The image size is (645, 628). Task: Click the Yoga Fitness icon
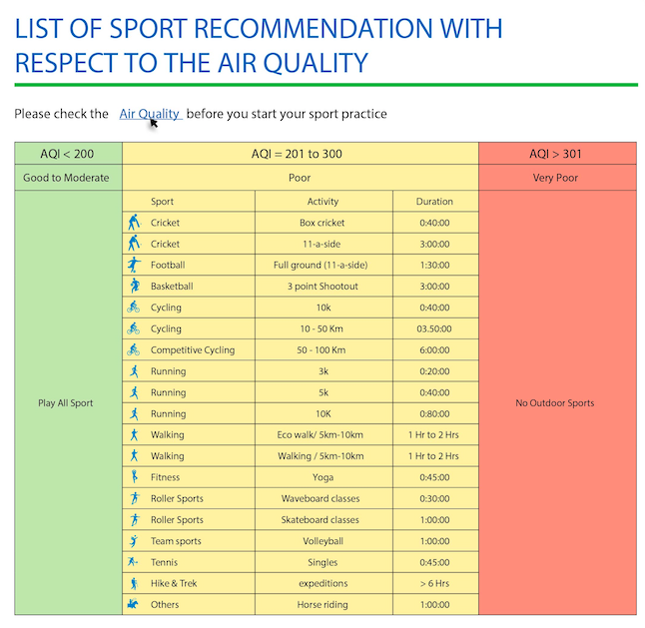[134, 477]
